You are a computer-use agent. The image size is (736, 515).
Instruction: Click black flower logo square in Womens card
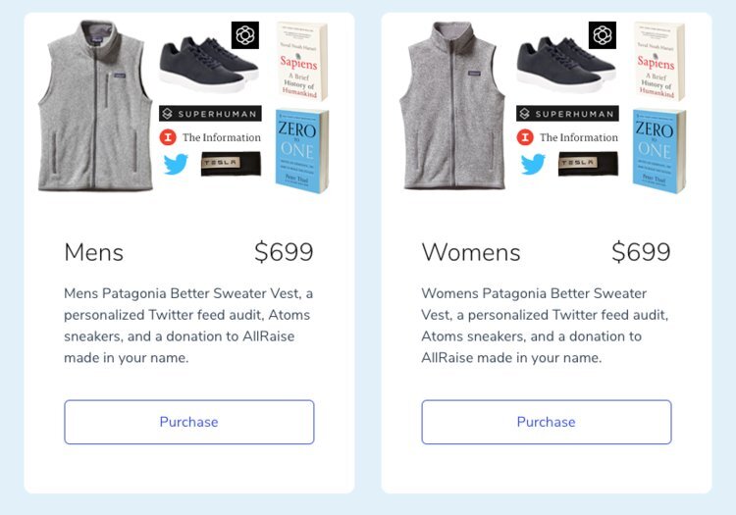603,35
